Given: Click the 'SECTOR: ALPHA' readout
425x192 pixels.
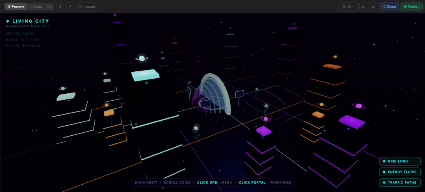Looking at the screenshot, I should tap(20, 34).
